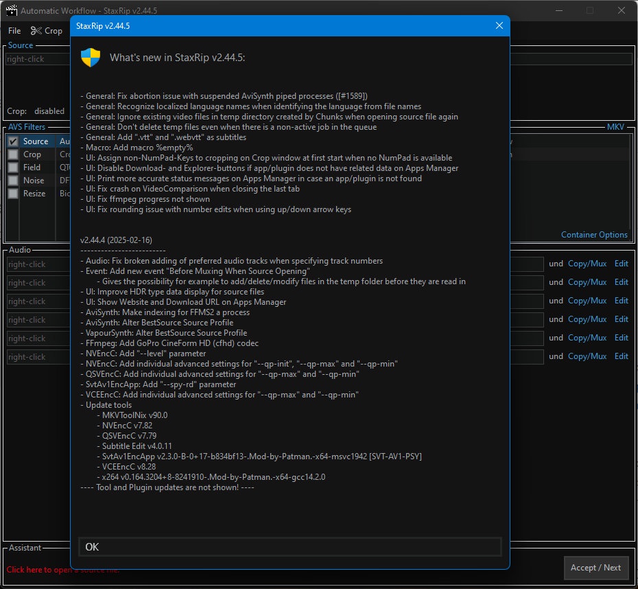Image resolution: width=638 pixels, height=589 pixels.
Task: Toggle the Resize filter checkbox
Action: (13, 194)
